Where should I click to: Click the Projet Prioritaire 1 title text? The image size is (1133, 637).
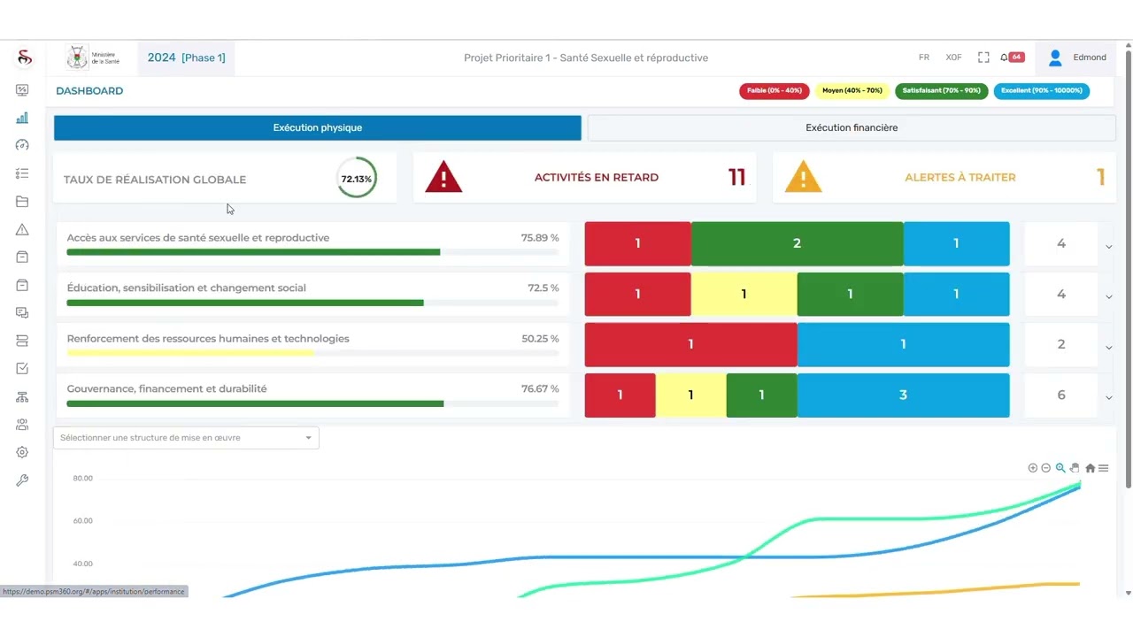586,58
